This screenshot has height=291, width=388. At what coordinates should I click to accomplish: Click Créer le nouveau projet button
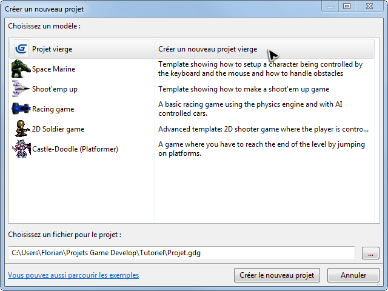(x=277, y=275)
